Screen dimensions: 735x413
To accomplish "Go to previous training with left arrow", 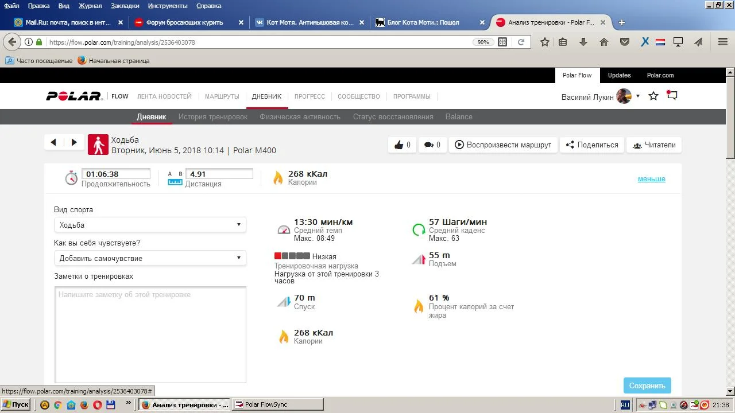I will tap(53, 143).
